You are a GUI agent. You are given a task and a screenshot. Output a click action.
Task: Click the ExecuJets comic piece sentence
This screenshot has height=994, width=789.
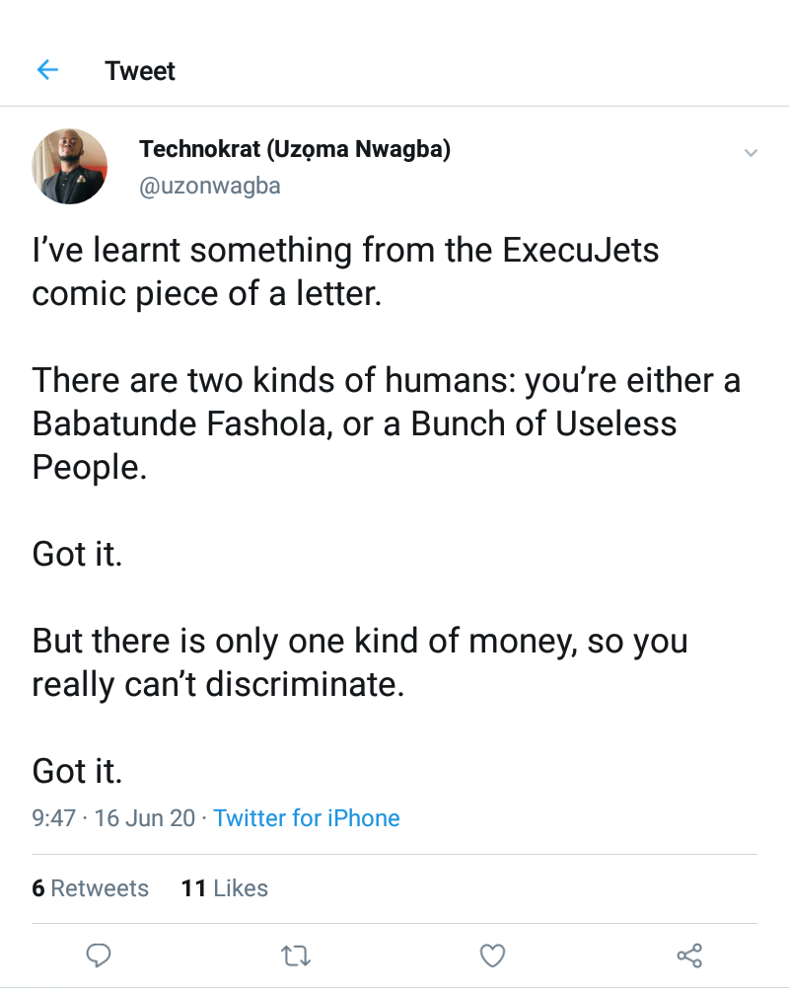(345, 271)
